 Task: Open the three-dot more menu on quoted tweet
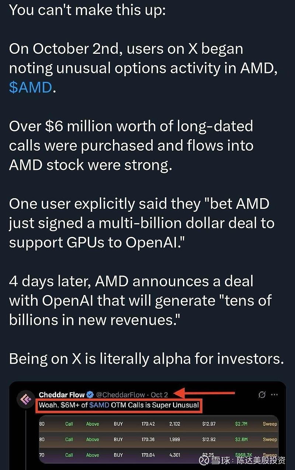[x=274, y=395]
